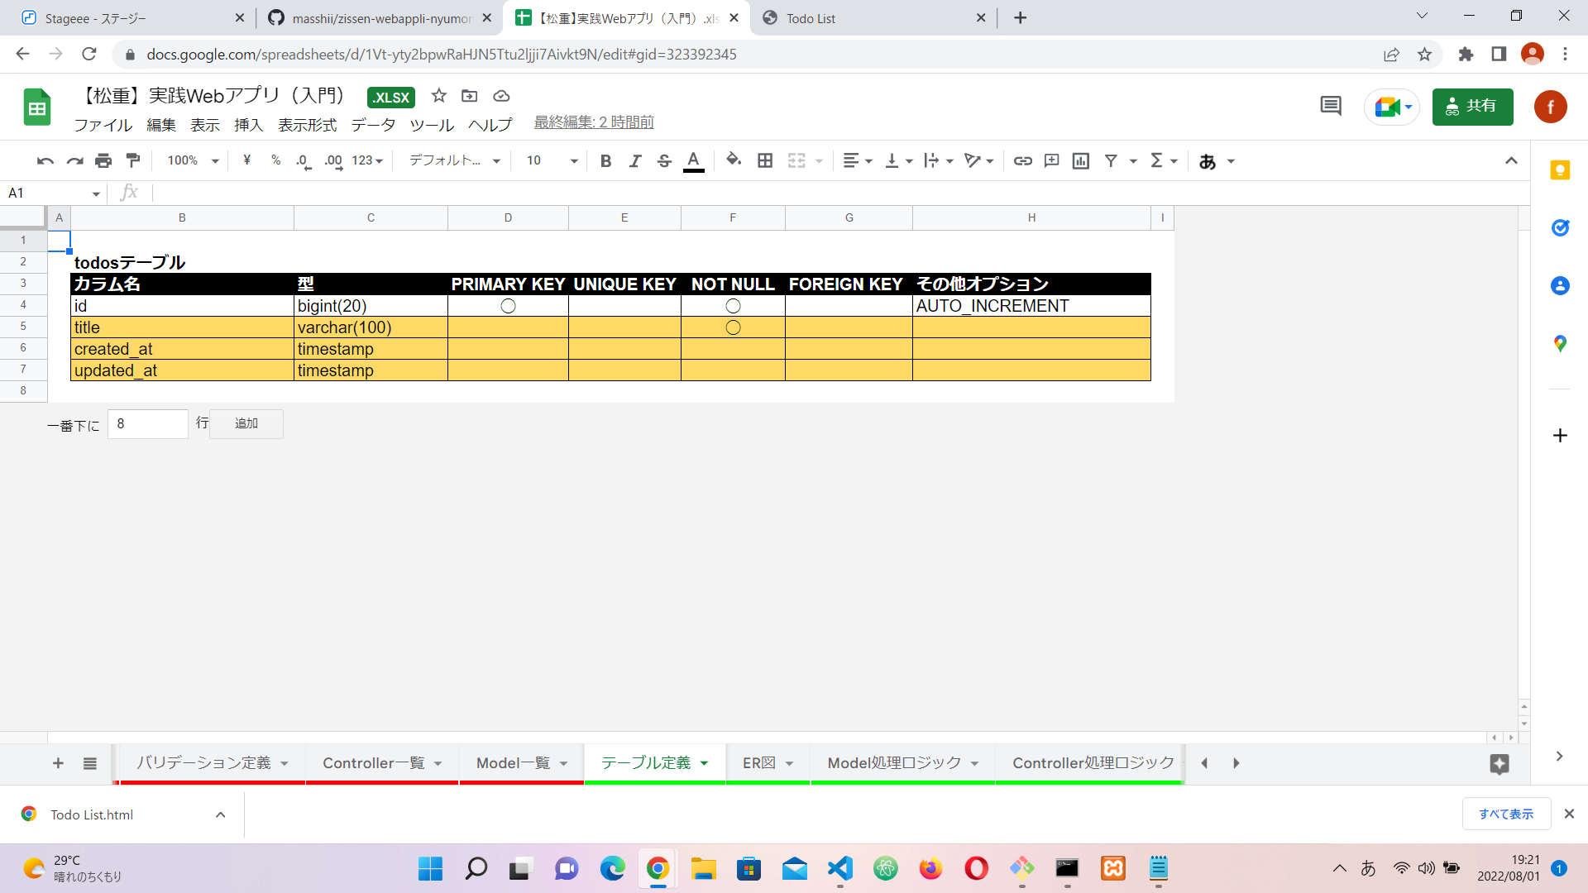Screen dimensions: 1588x893
Task: Apply strikethrough formatting
Action: 664,160
